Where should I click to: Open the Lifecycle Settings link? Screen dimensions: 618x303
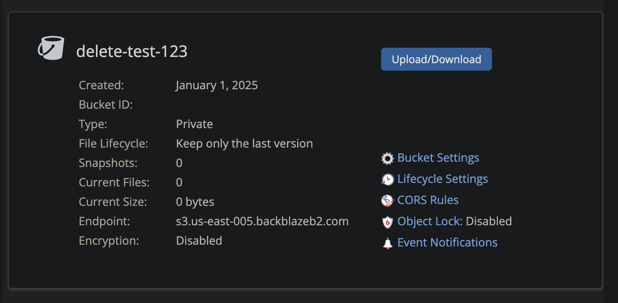point(443,179)
